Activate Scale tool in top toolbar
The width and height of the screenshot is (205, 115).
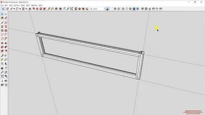44,9
